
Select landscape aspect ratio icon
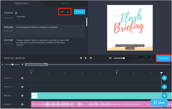tap(141, 58)
